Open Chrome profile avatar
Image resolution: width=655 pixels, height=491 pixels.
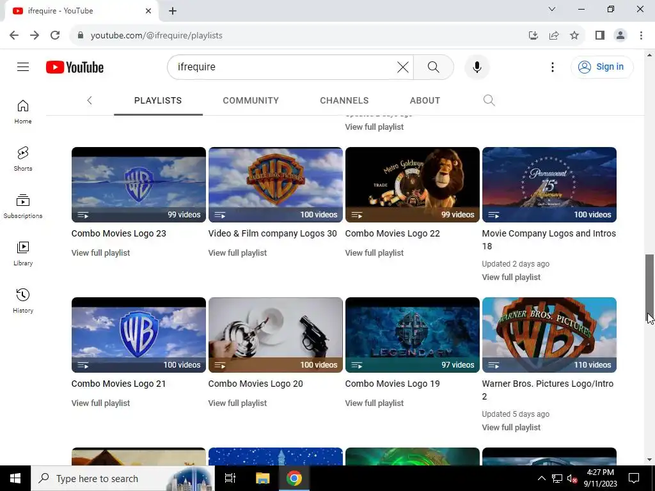[620, 36]
